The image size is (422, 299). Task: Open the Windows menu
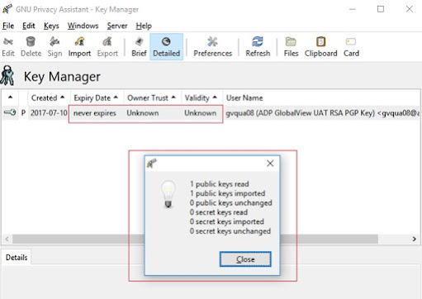(83, 26)
